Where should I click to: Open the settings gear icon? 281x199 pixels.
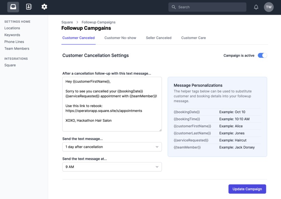(x=44, y=7)
